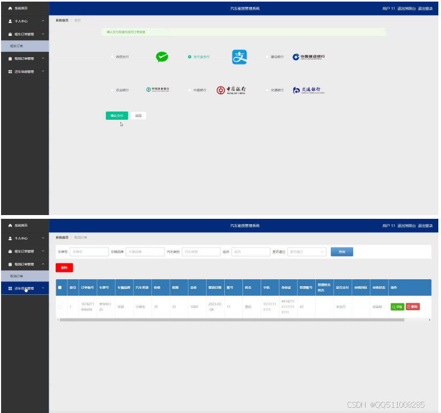Image resolution: width=441 pixels, height=413 pixels.
Task: Collapse 租车订单管理 chevron in top screenshot sidebar
Action: pos(43,34)
